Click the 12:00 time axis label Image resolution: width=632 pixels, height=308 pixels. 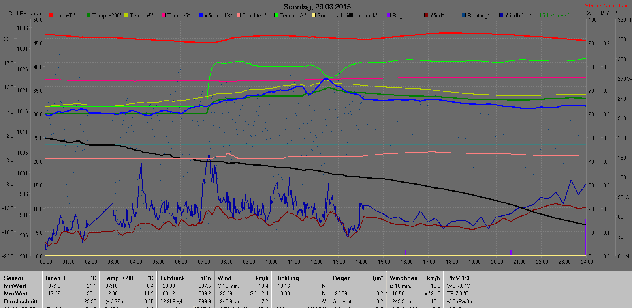pyautogui.click(x=316, y=262)
